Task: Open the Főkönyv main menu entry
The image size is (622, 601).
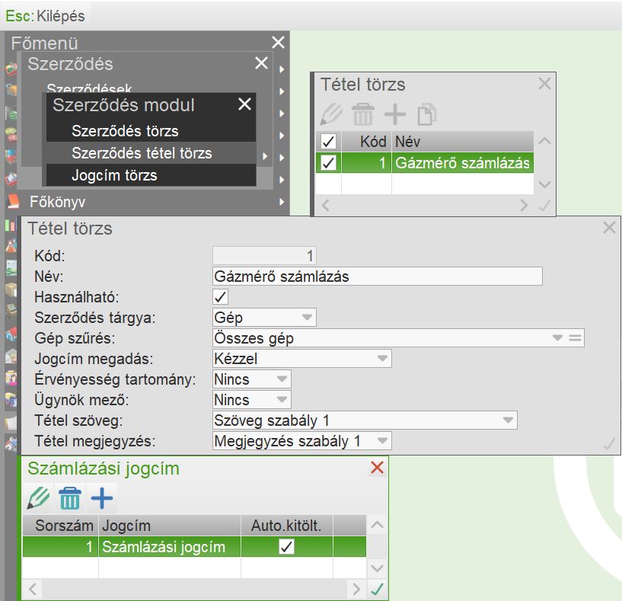Action: coord(58,202)
